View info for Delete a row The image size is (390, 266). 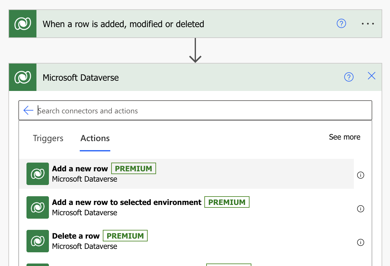pyautogui.click(x=360, y=242)
